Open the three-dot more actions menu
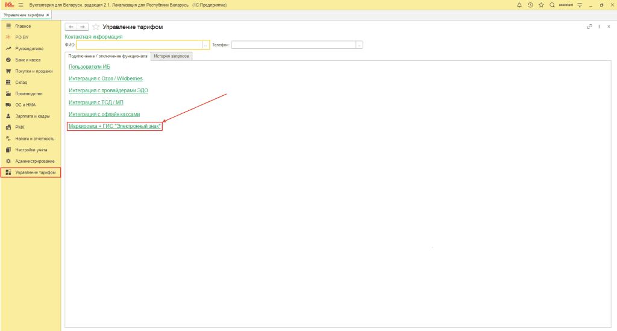The height and width of the screenshot is (331, 617). pyautogui.click(x=599, y=27)
